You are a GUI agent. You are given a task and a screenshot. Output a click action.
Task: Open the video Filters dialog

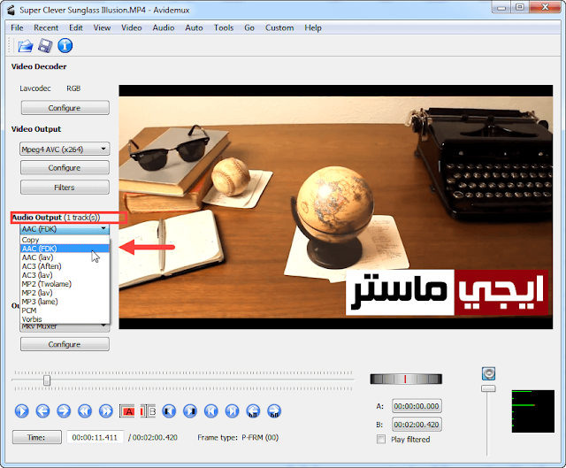click(x=65, y=188)
